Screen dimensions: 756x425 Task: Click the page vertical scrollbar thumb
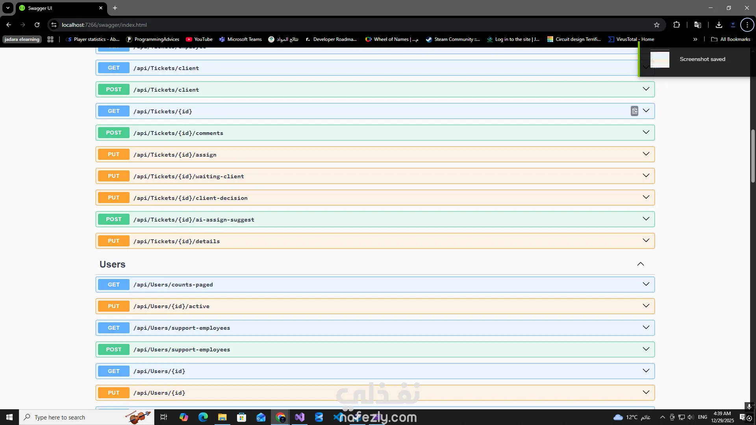pos(753,155)
